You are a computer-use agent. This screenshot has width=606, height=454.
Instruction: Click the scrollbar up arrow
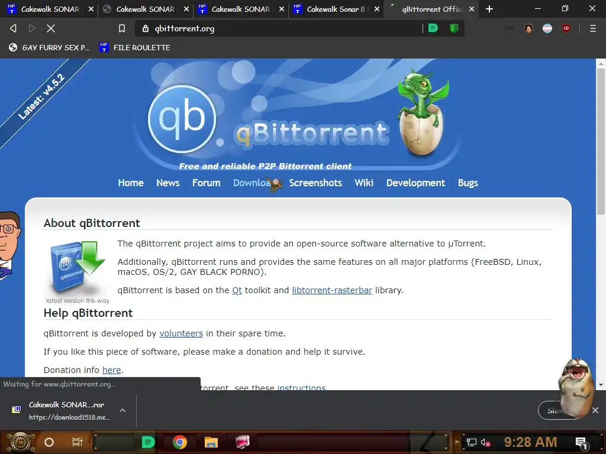pos(601,64)
